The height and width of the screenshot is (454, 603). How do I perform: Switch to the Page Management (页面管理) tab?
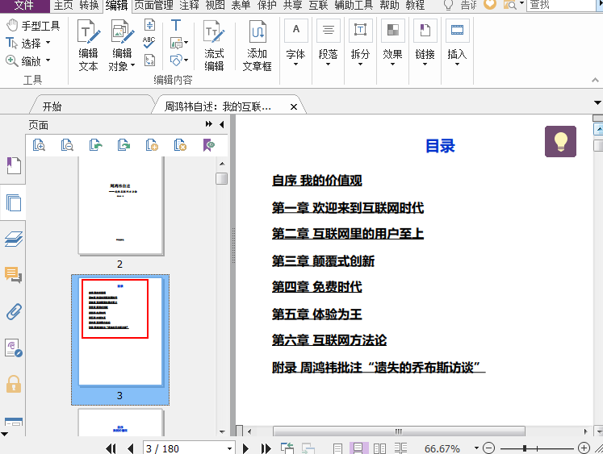[x=154, y=6]
